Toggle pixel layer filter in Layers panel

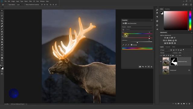171,50
